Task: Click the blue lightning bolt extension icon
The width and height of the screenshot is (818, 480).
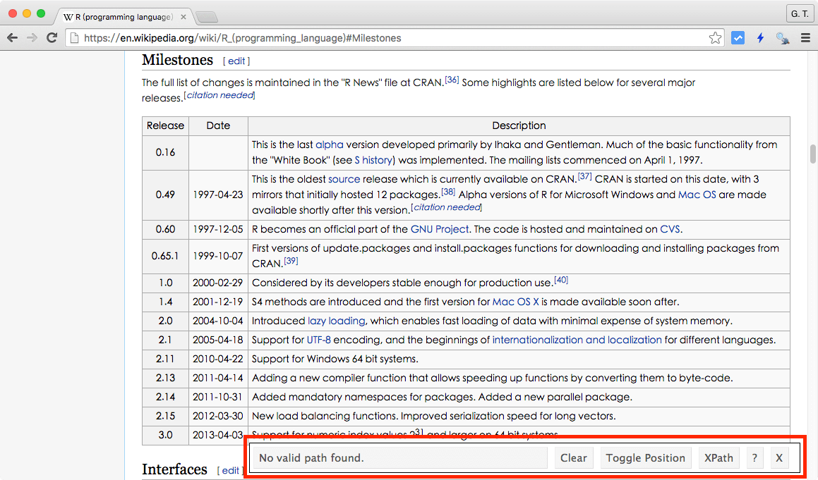Action: (760, 38)
